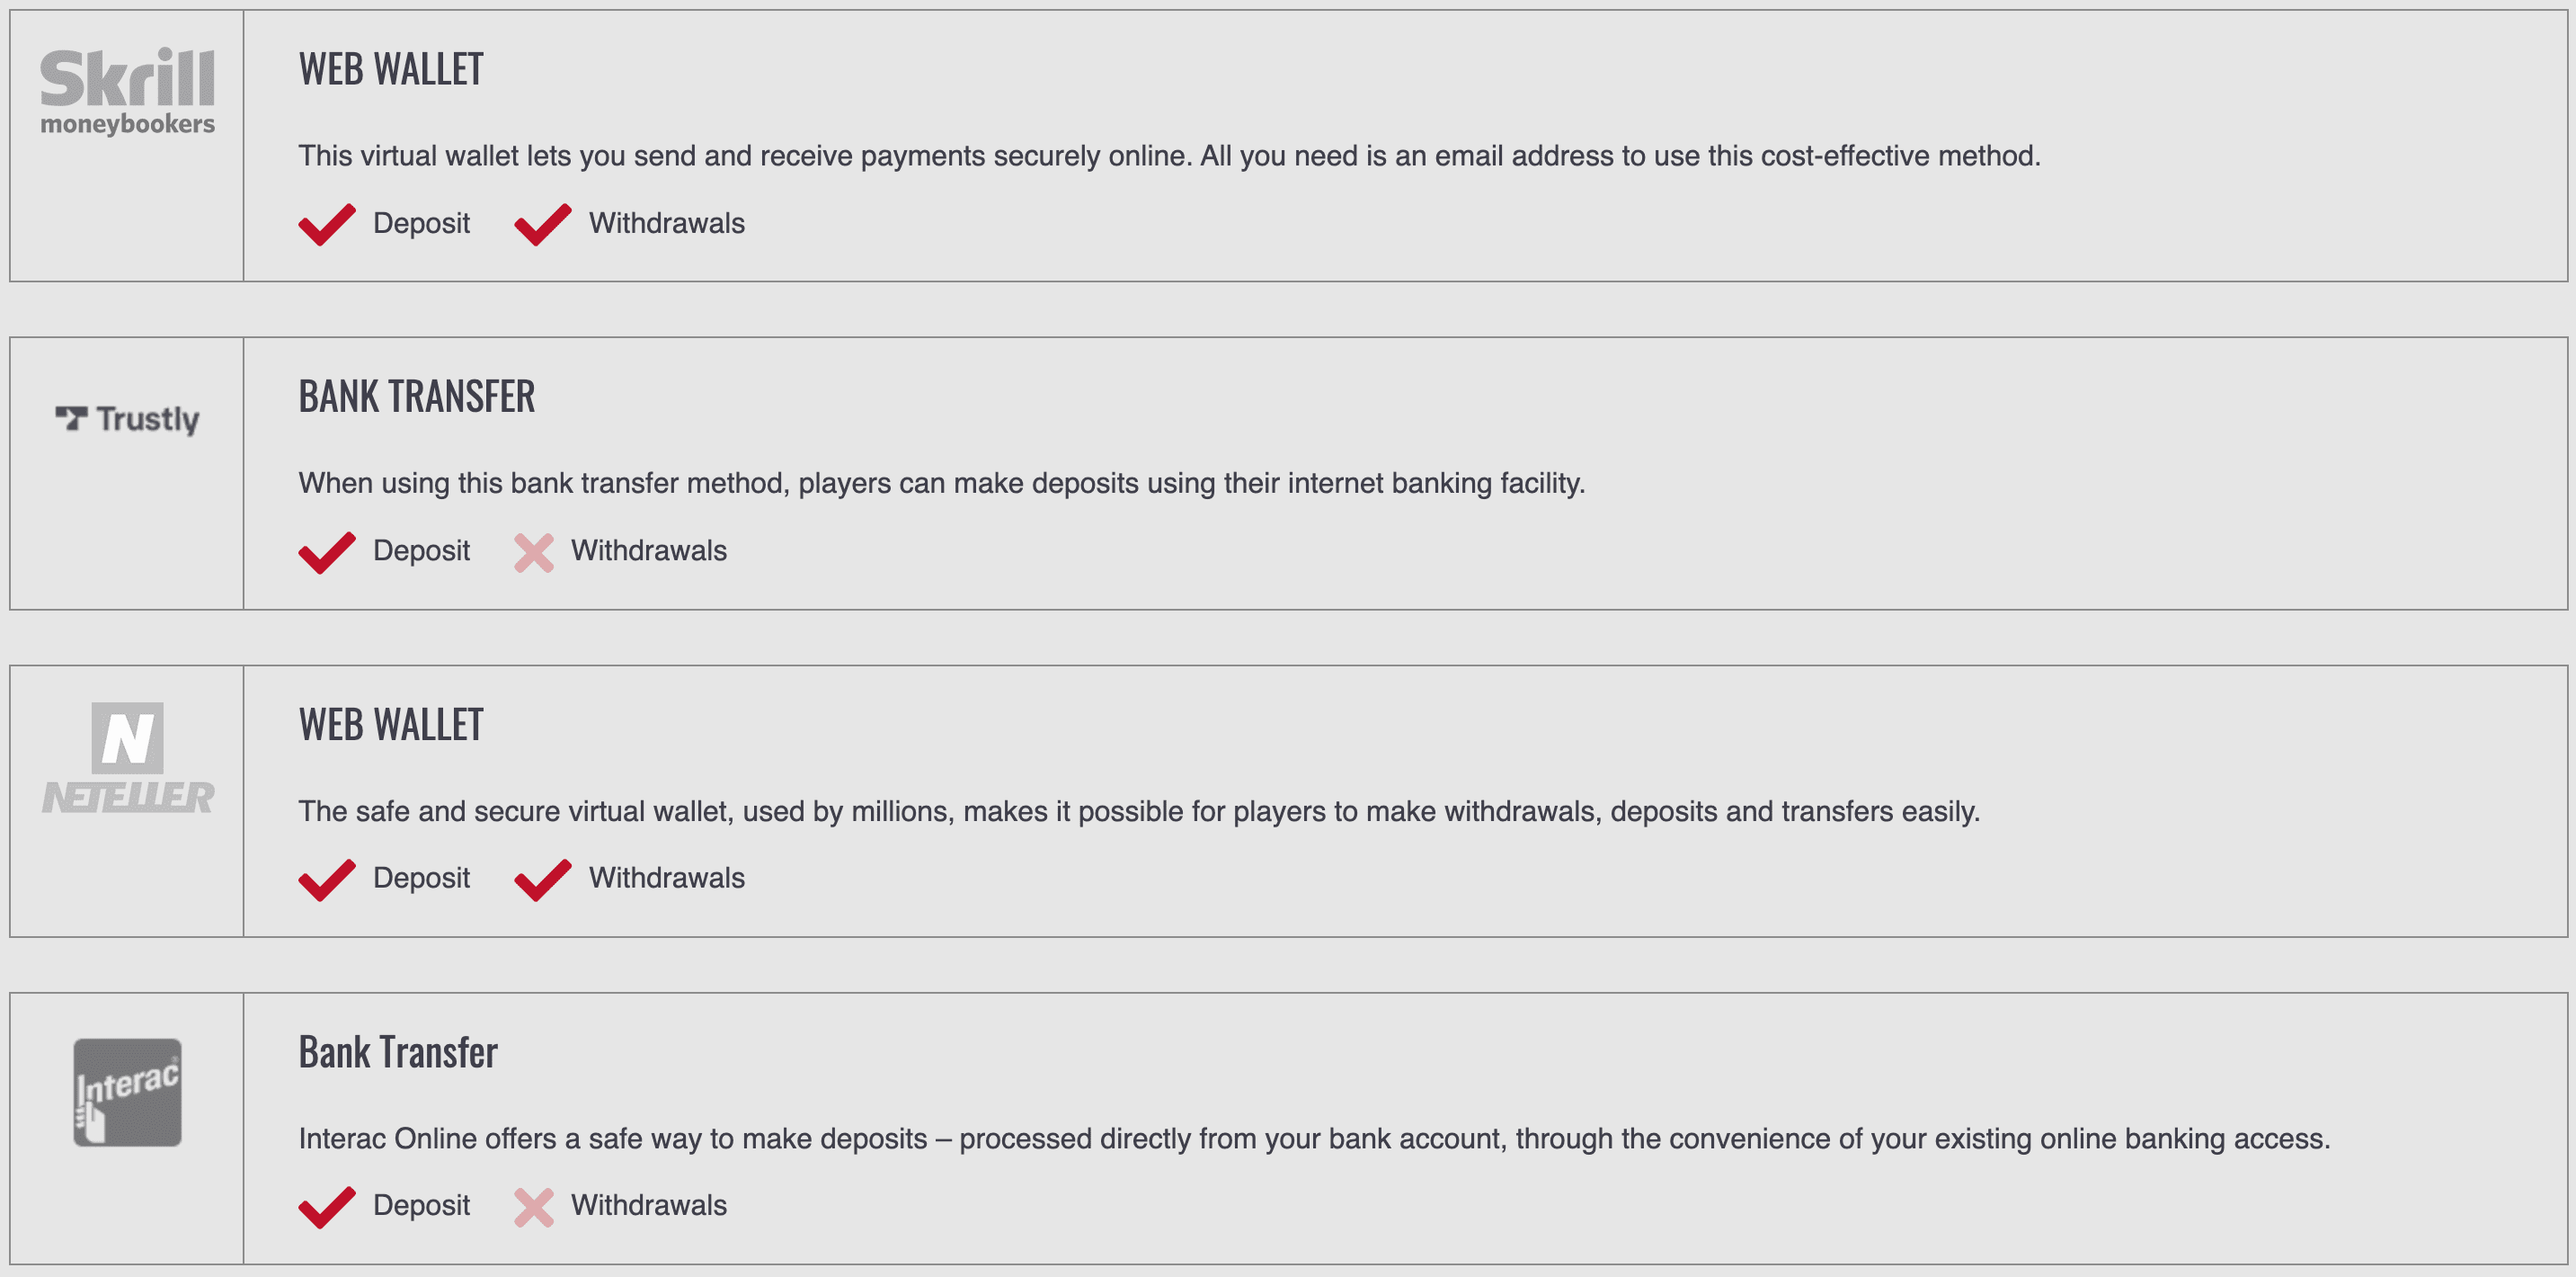
Task: Click Skrill's red Deposit checkmark
Action: (327, 224)
